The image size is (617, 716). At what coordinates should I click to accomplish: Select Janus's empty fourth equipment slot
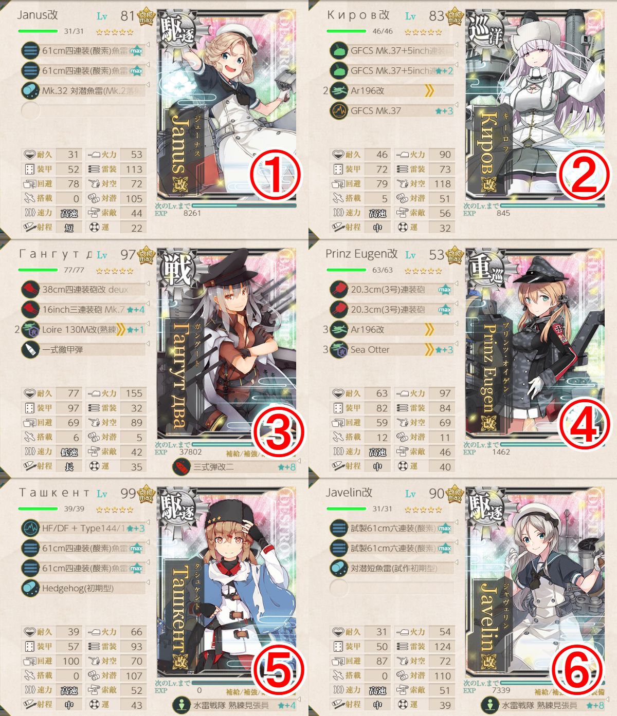click(84, 110)
